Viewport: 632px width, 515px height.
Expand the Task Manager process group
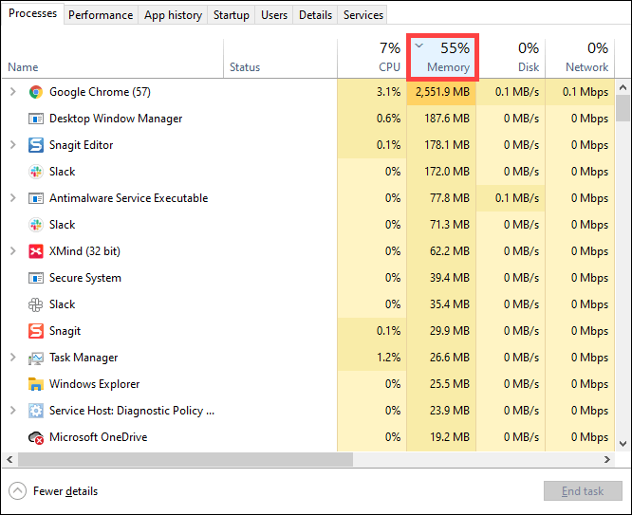13,357
